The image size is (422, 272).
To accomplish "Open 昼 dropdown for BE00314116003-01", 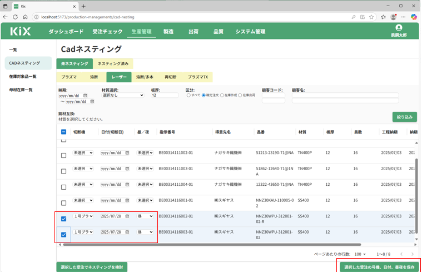I will 145,232.
